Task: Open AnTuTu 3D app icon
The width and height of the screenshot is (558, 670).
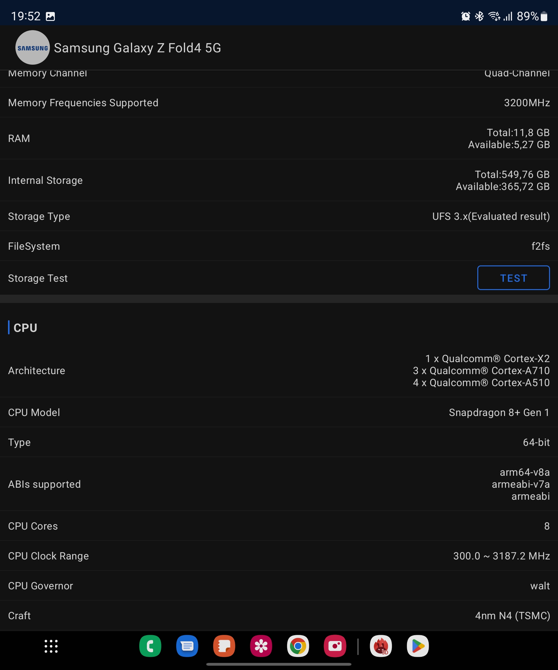Action: (x=381, y=646)
